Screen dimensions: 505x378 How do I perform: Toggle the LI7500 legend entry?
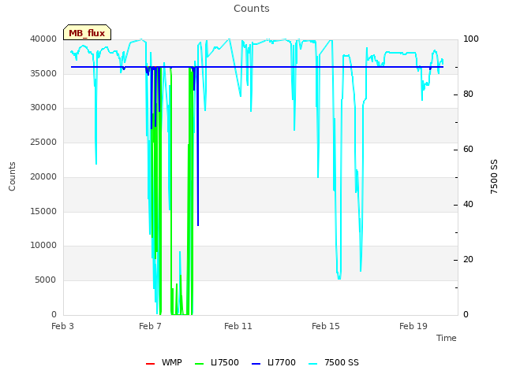click(217, 362)
